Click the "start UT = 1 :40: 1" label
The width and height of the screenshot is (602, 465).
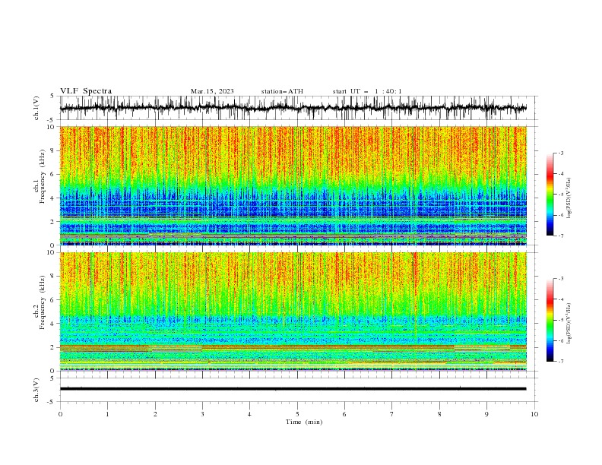[367, 91]
